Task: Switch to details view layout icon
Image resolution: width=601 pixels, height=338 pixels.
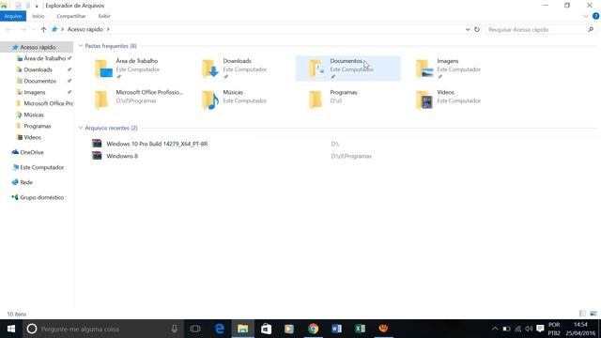Action: pos(582,314)
